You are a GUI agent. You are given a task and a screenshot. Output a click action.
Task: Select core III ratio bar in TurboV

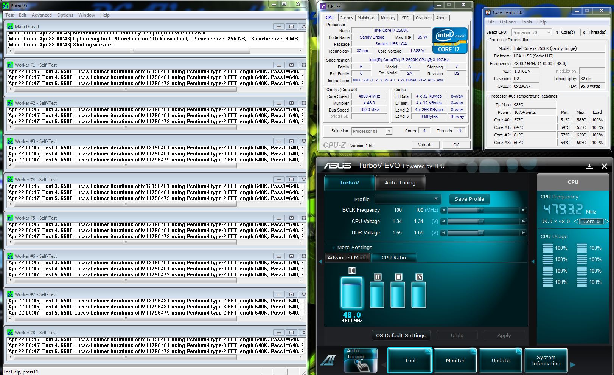398,294
